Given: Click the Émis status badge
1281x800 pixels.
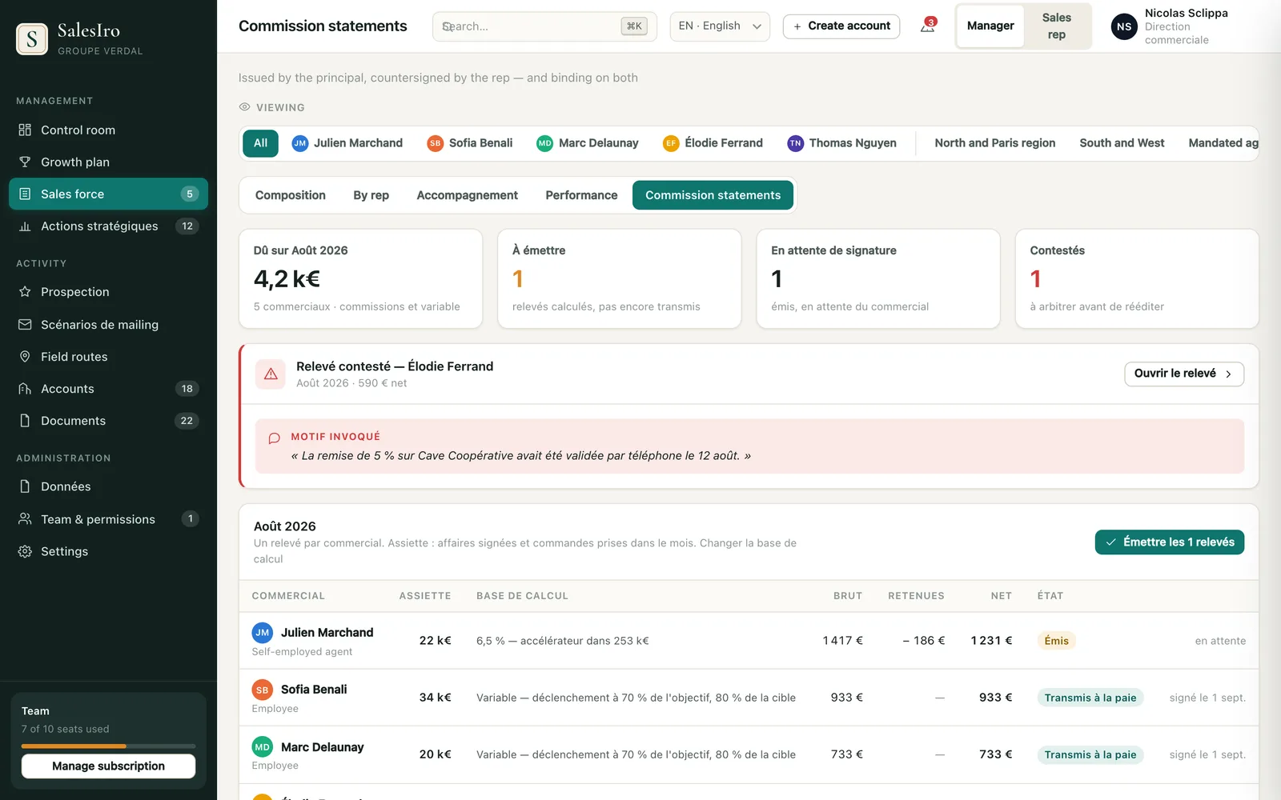Looking at the screenshot, I should [x=1056, y=641].
